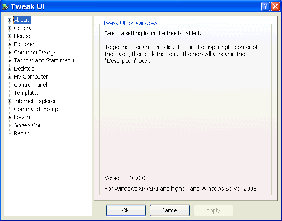Image resolution: width=282 pixels, height=221 pixels.
Task: Expand the Desktop tree node
Action: tap(10, 69)
